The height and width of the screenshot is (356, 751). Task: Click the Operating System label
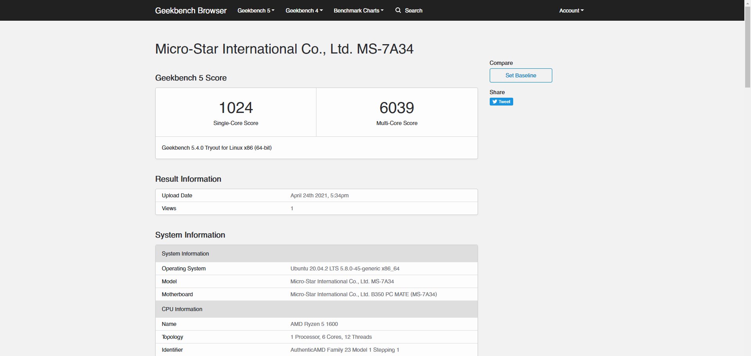(x=183, y=268)
